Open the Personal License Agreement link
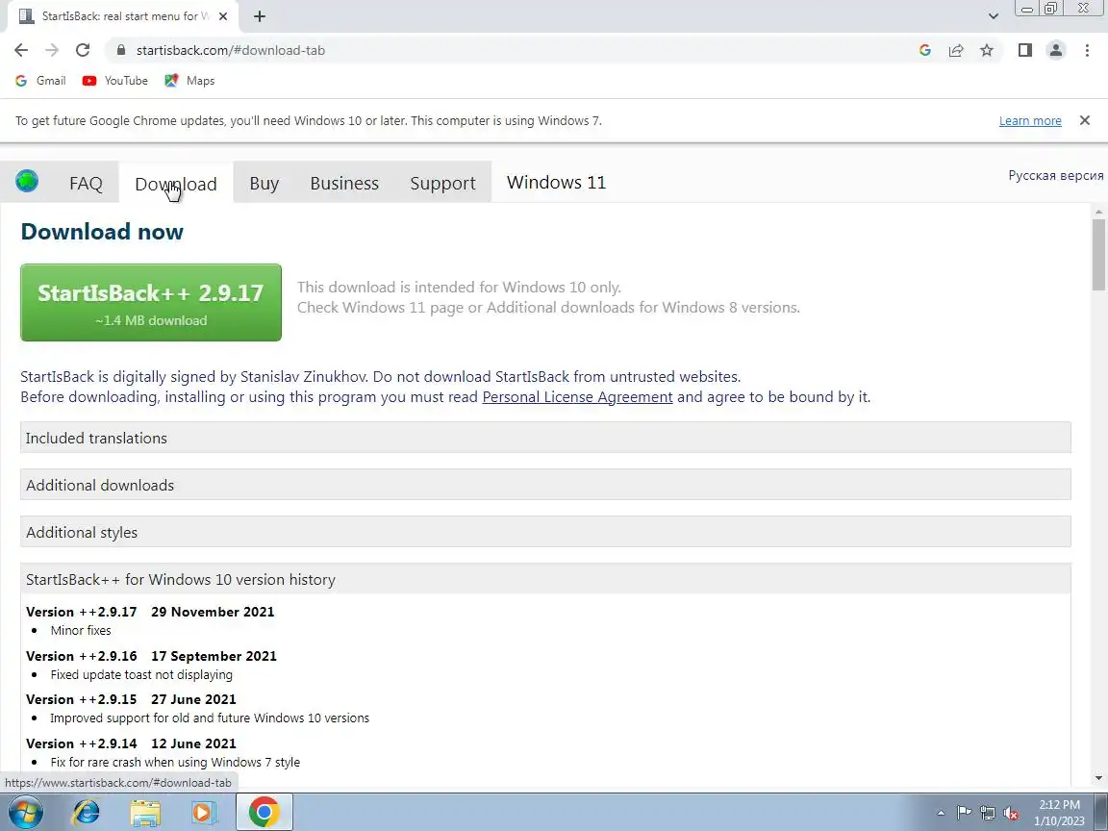This screenshot has width=1108, height=831. click(577, 397)
